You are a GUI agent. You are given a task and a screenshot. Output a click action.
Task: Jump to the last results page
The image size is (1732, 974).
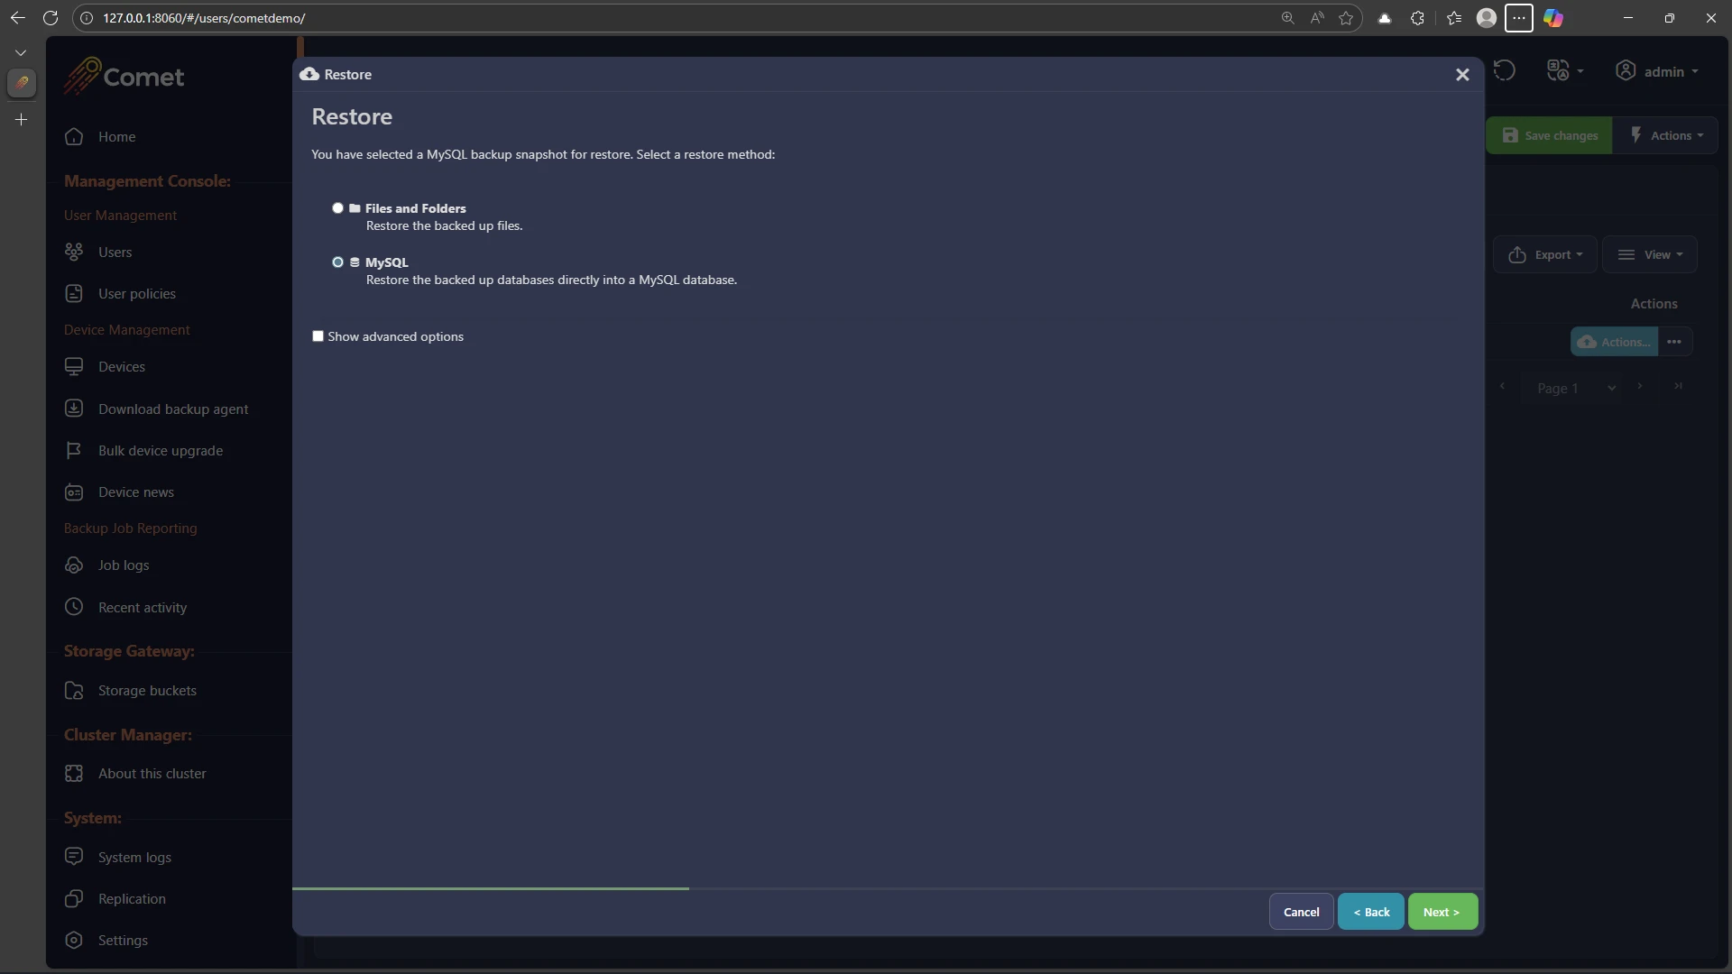click(1678, 386)
